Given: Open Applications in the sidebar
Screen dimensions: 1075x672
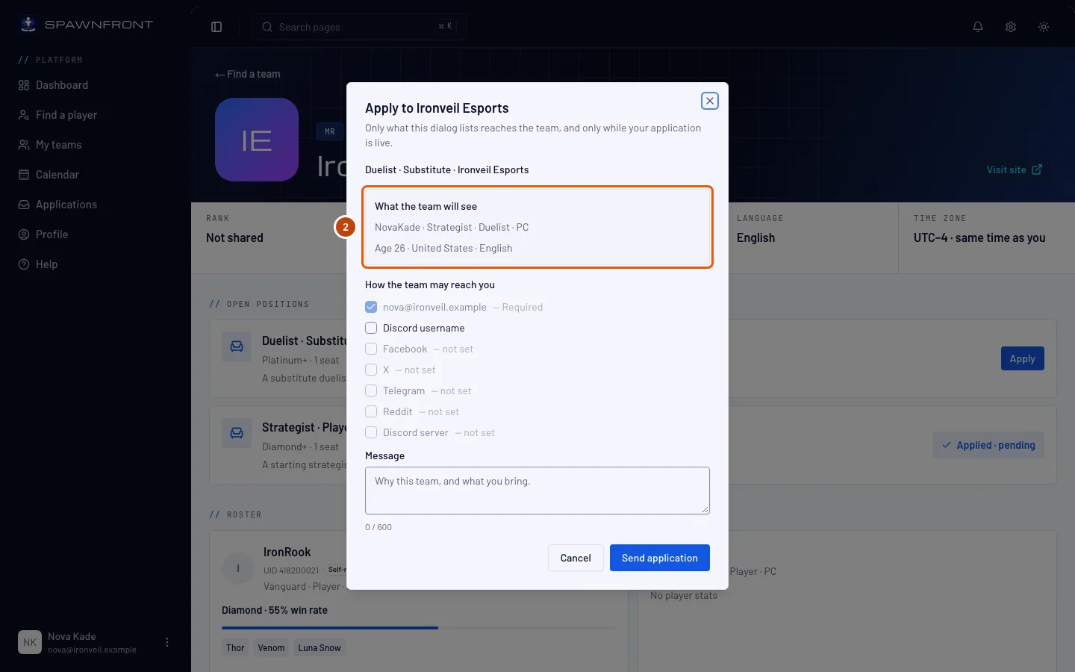Looking at the screenshot, I should [x=96, y=205].
